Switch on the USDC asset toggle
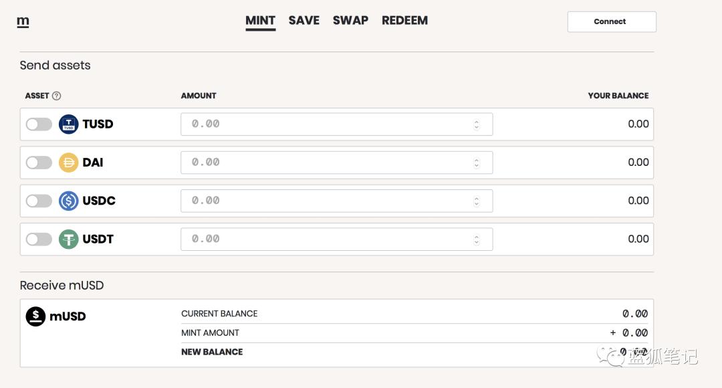This screenshot has width=722, height=388. (39, 201)
